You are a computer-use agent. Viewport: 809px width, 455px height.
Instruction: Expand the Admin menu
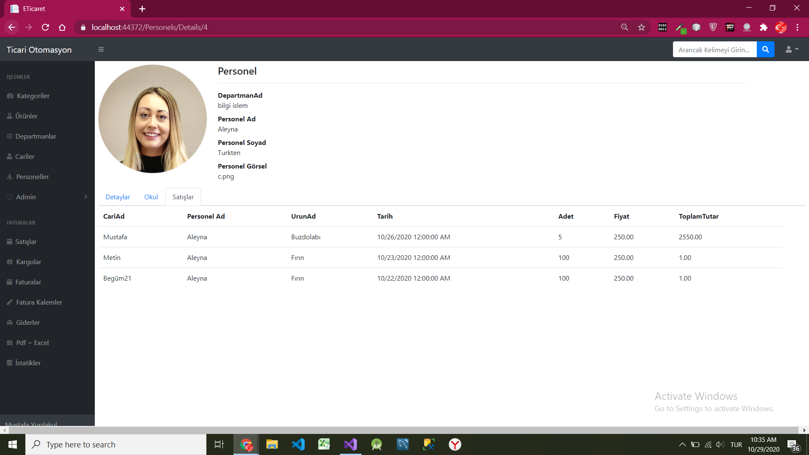(x=26, y=197)
